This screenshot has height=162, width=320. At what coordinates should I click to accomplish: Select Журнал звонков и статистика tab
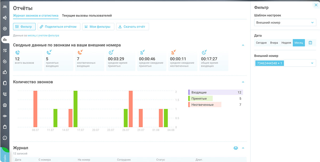pyautogui.click(x=36, y=16)
